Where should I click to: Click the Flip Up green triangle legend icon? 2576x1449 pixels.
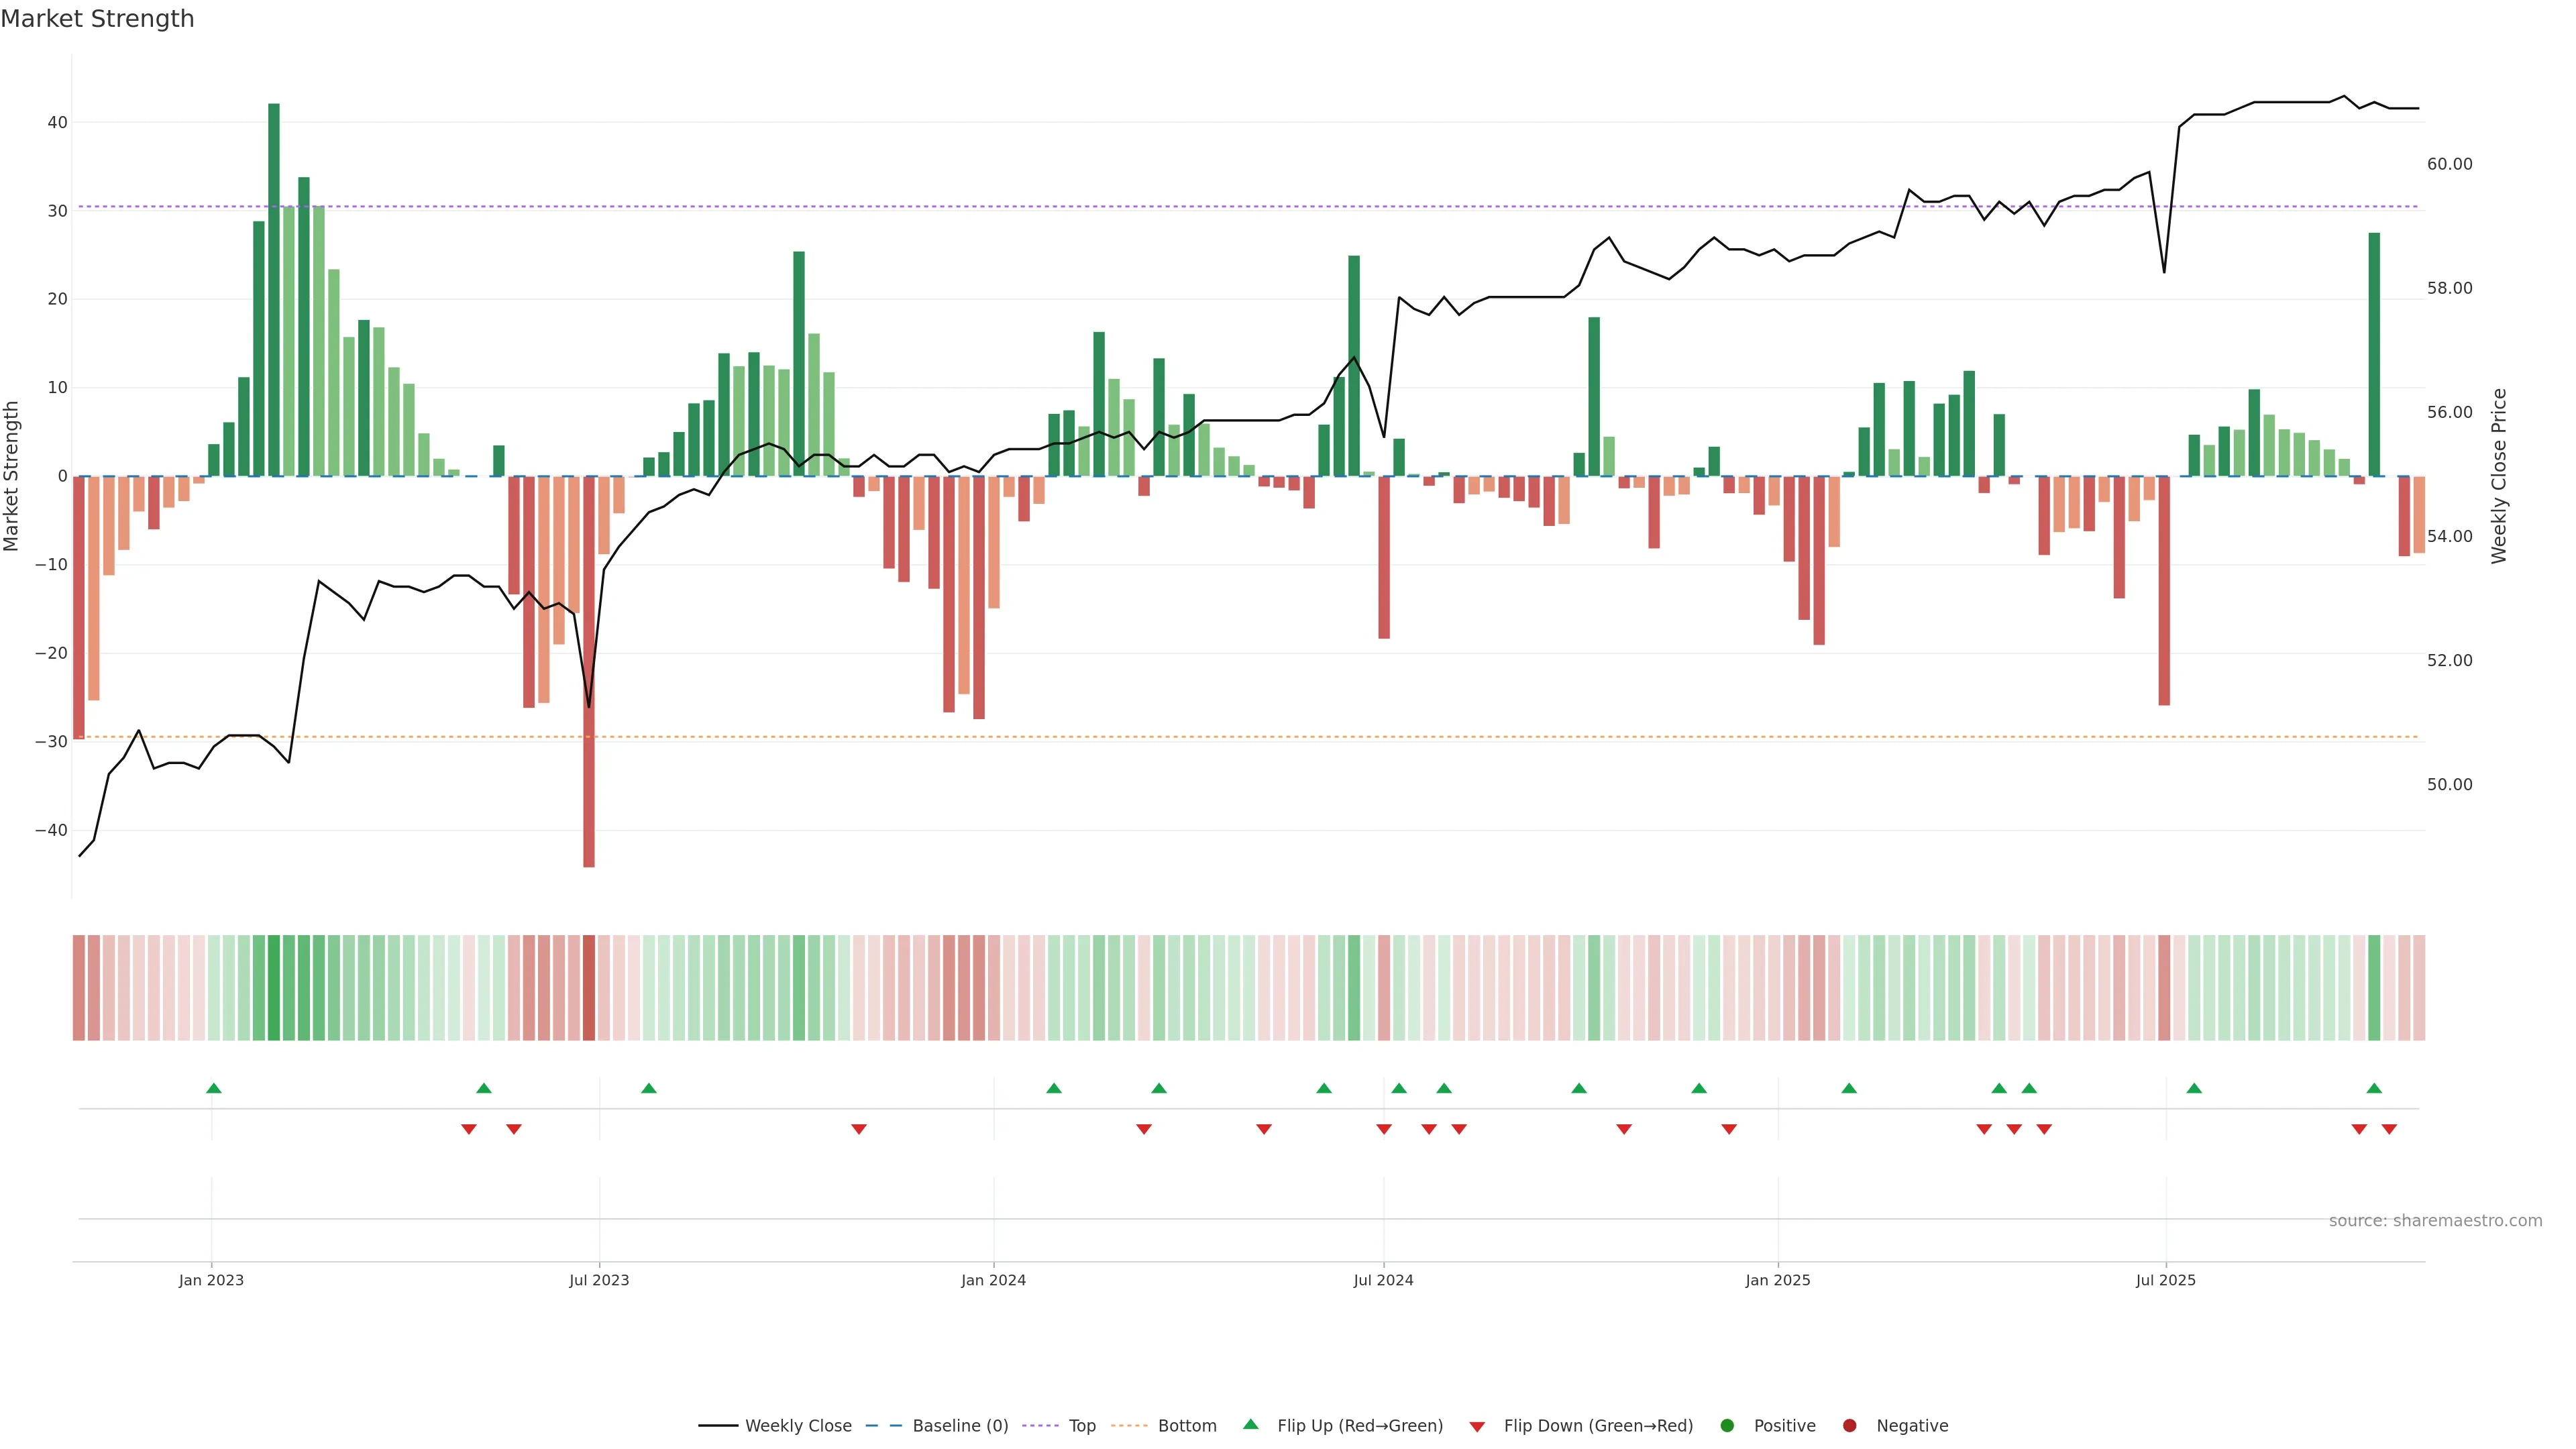(x=1250, y=1424)
